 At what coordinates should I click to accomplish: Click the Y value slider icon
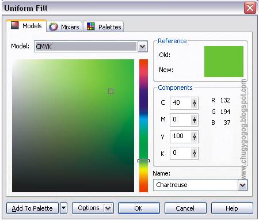[195, 137]
